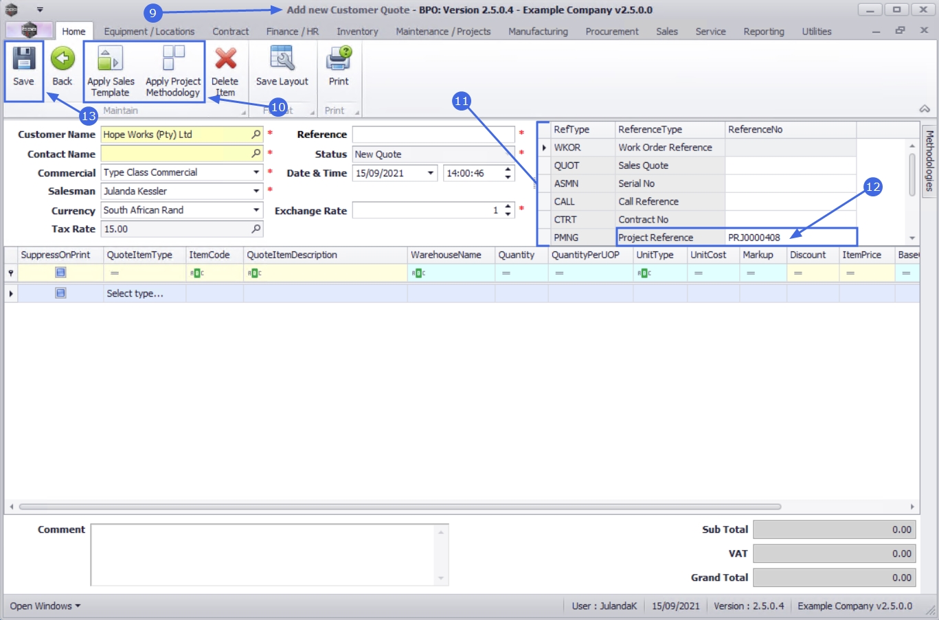This screenshot has height=620, width=939.
Task: Expand the Salesman dropdown
Action: (x=256, y=191)
